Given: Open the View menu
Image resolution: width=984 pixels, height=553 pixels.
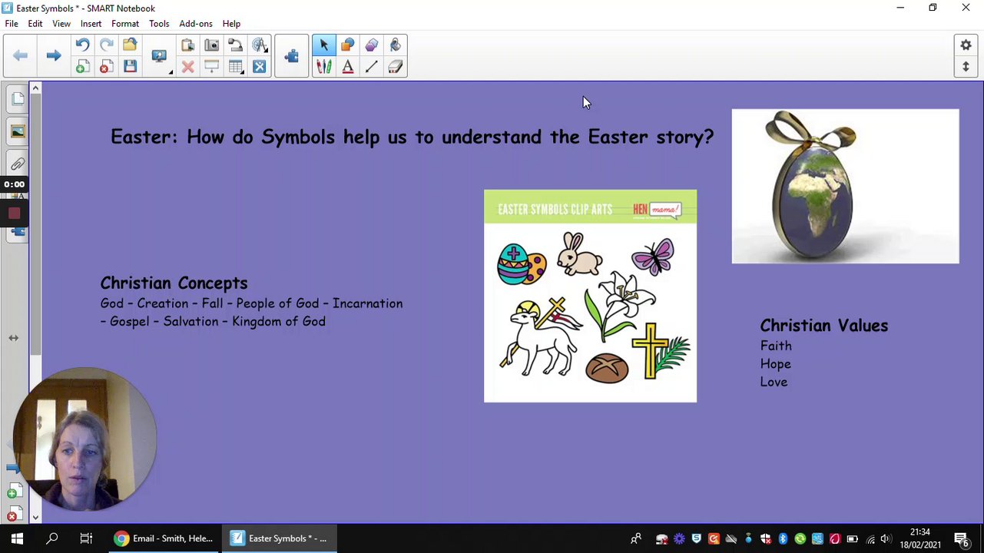Looking at the screenshot, I should 61,24.
